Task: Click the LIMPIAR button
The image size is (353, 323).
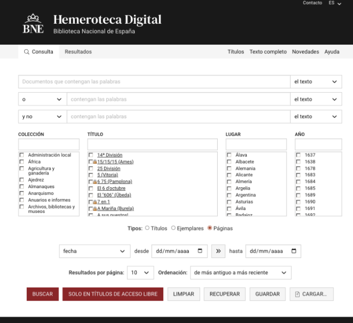Action: pyautogui.click(x=183, y=294)
